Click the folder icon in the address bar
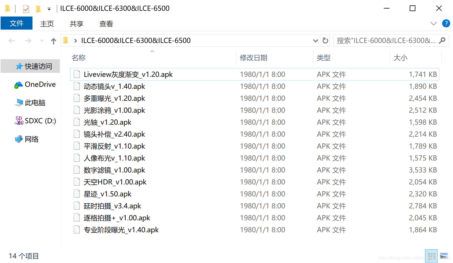Screen dimensions: 453x263 (x=66, y=40)
